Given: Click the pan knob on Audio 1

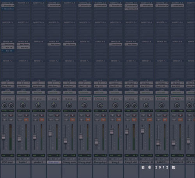Looking at the screenshot, I should (23, 105).
